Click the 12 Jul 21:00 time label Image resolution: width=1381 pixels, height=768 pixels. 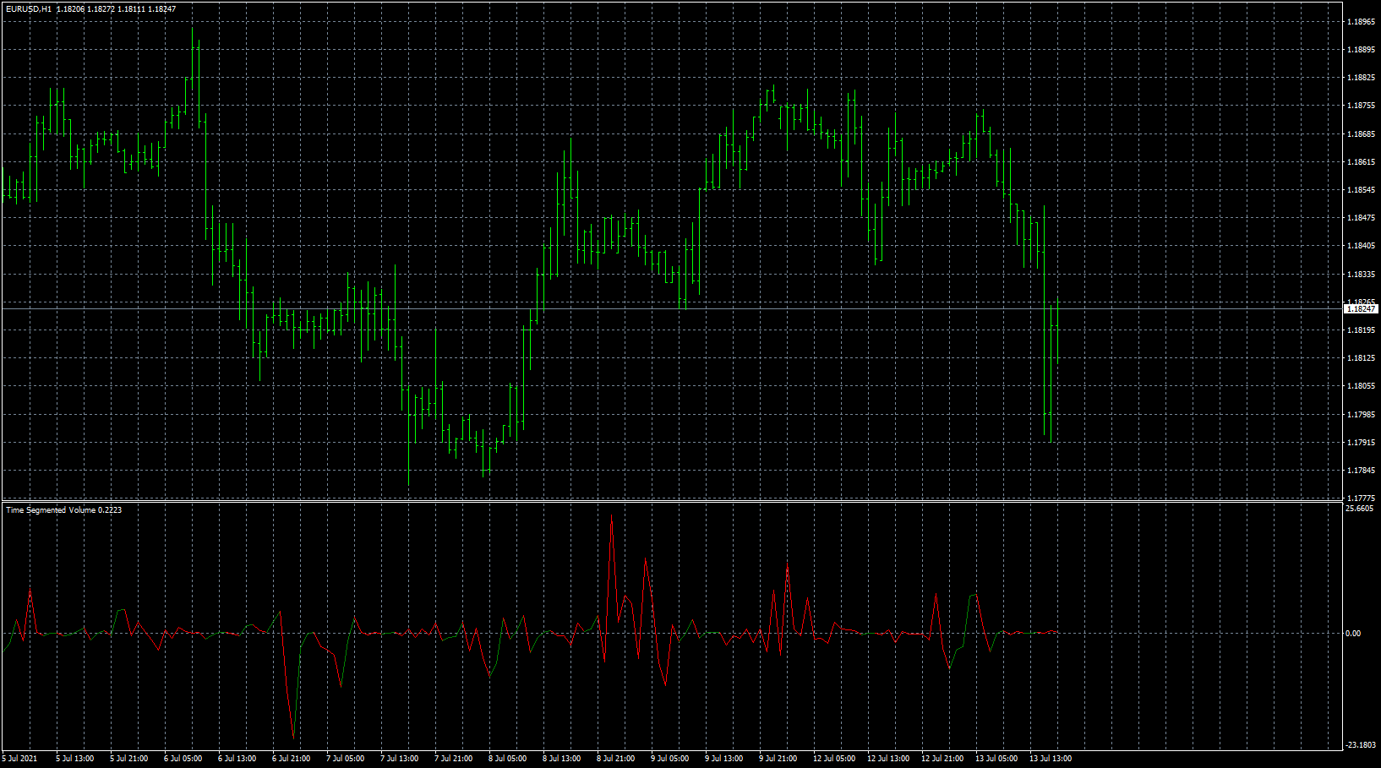942,759
